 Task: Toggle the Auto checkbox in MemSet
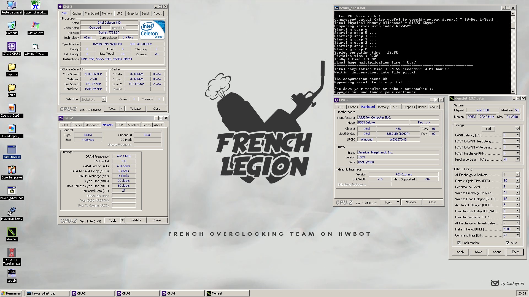(x=508, y=243)
